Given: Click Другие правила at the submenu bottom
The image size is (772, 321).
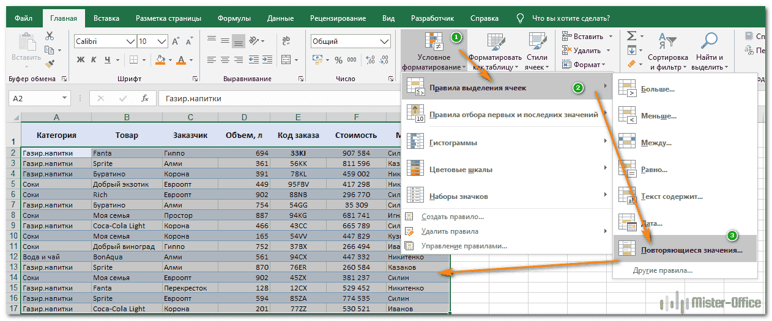Looking at the screenshot, I should tap(663, 270).
